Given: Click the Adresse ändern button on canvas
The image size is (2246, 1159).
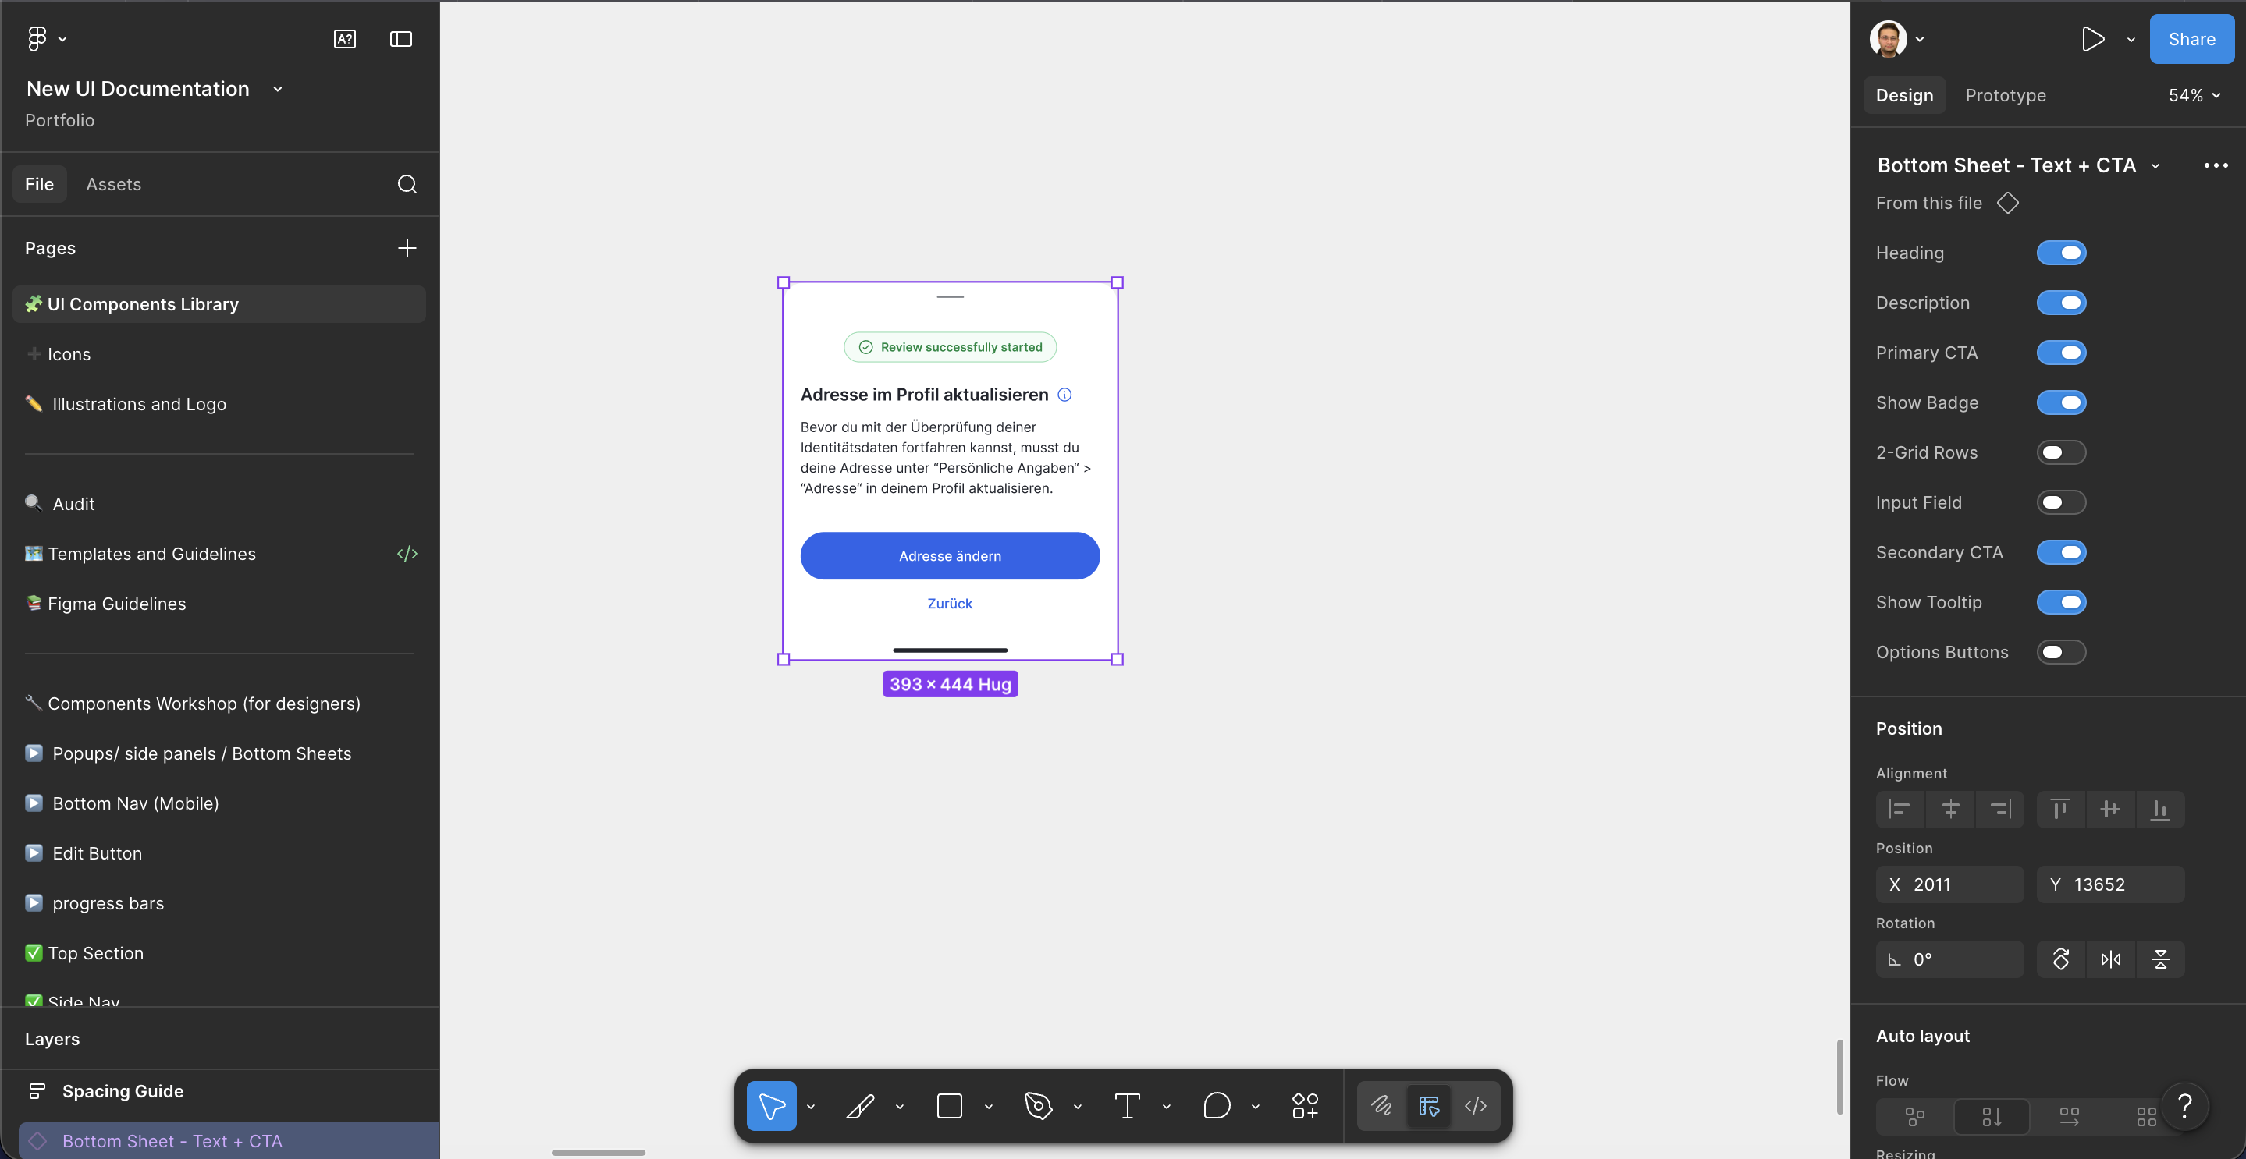Looking at the screenshot, I should [950, 556].
